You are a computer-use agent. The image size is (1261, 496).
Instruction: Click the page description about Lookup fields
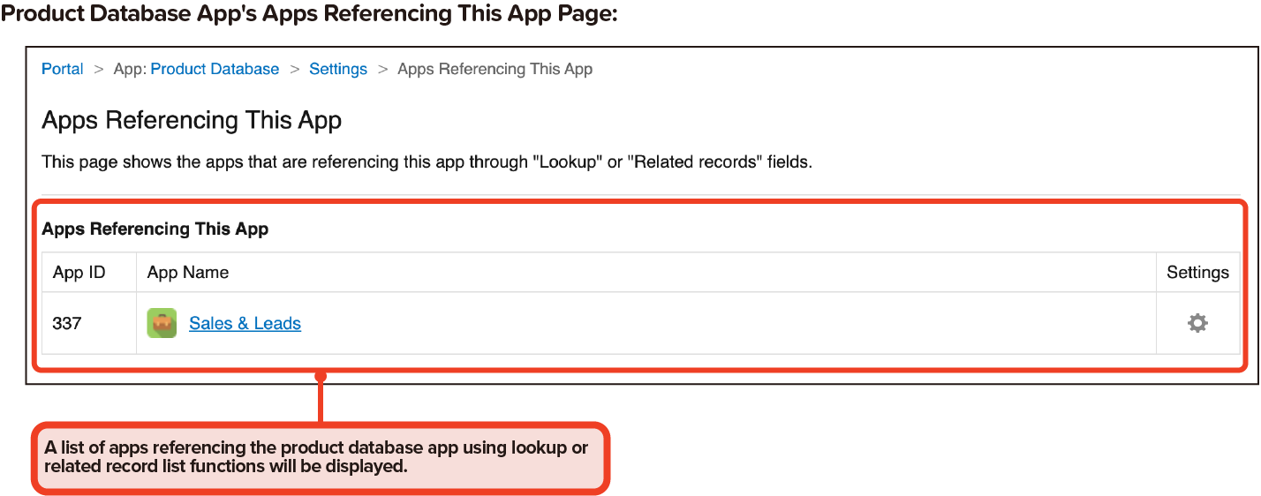(427, 162)
